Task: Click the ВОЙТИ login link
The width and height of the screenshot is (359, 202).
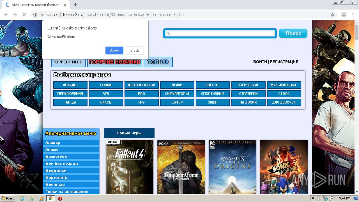Action: coord(260,62)
